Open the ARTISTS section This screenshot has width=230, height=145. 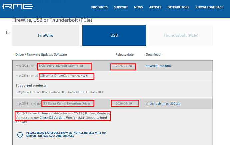click(155, 7)
